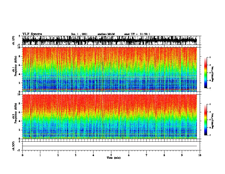Click the ch.1 color scale bar
Viewport: 225px width, 174px height.
[205, 73]
